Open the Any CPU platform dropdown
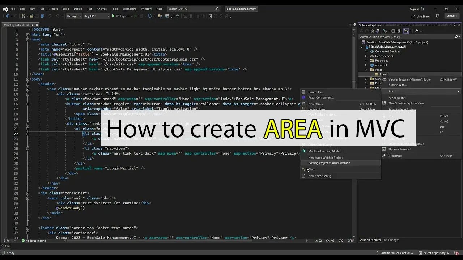The image size is (463, 260). [107, 16]
